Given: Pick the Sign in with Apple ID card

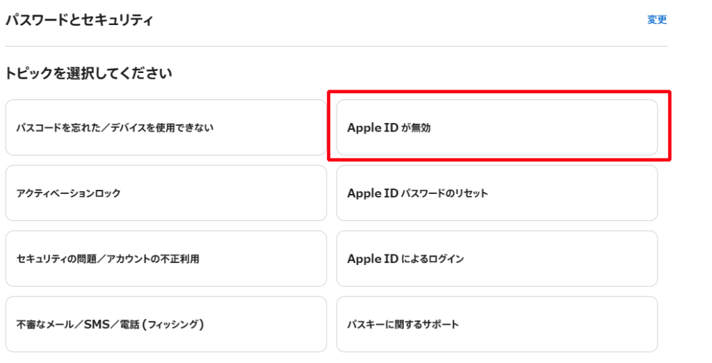Looking at the screenshot, I should coord(496,259).
